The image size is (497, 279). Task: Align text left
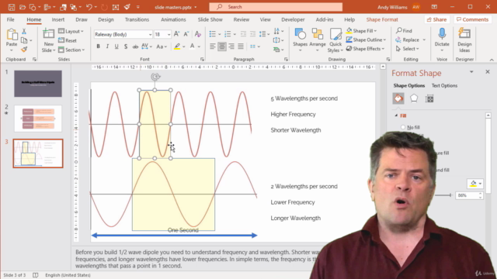click(x=212, y=46)
